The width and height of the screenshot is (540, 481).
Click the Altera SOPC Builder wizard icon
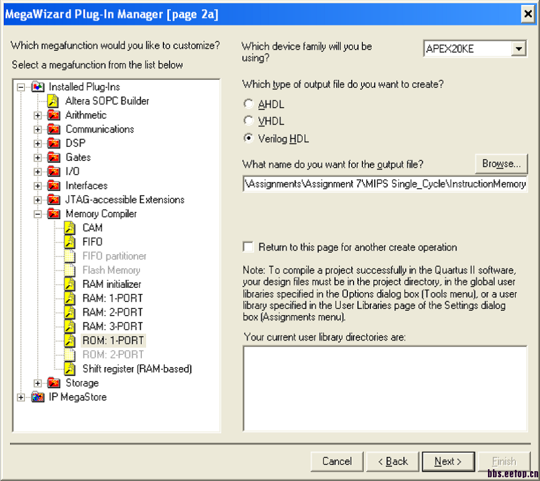tap(53, 101)
